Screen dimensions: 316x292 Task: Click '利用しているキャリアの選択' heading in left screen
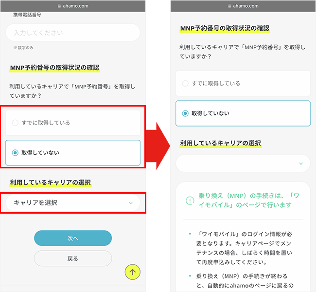point(51,182)
